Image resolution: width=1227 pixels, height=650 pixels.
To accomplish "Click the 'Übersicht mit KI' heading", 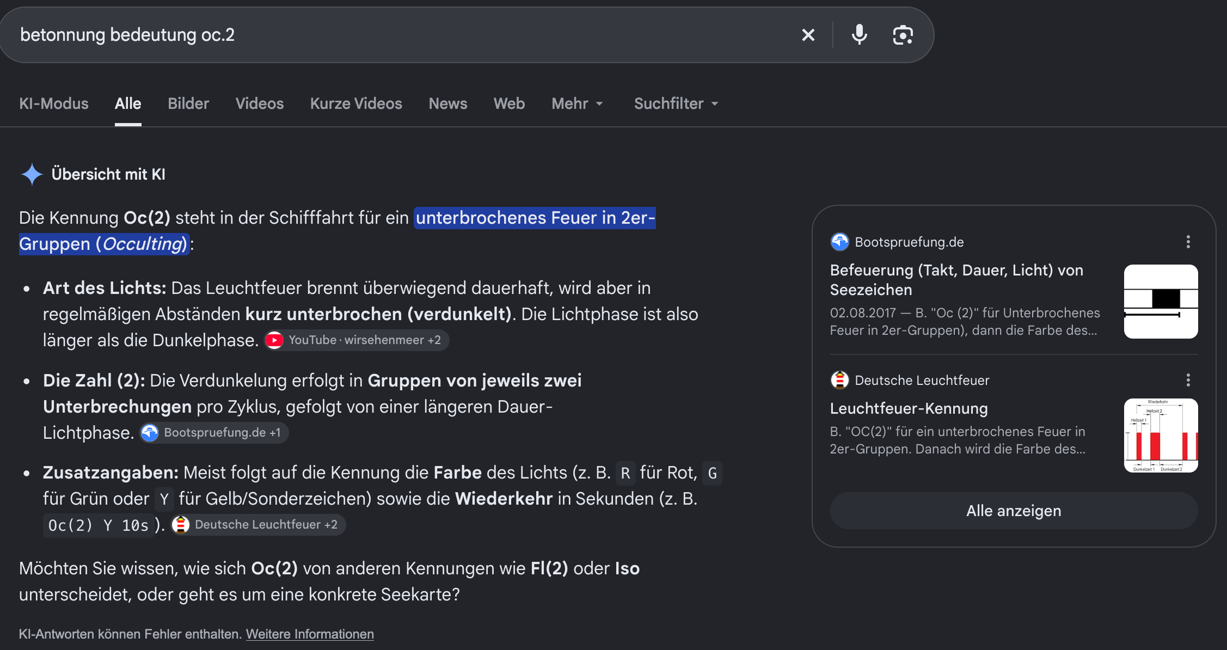I will coord(108,174).
